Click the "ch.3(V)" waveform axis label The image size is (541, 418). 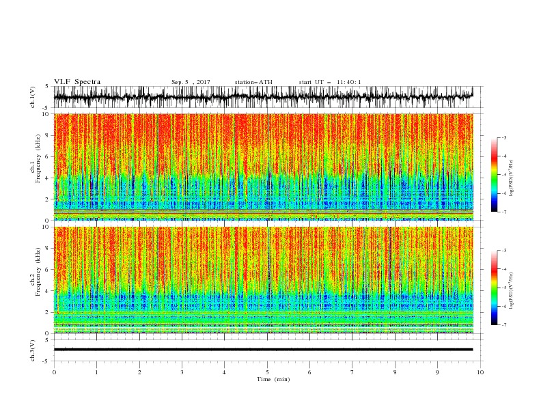point(33,350)
